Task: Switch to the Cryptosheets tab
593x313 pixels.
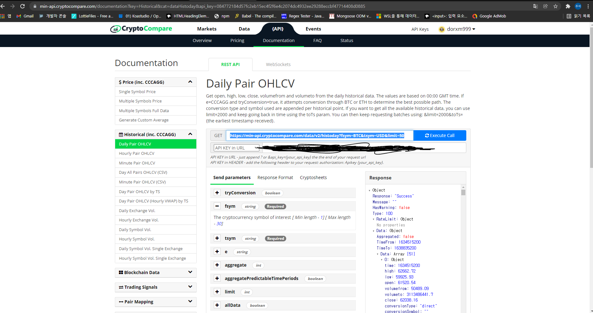Action: coord(313,178)
